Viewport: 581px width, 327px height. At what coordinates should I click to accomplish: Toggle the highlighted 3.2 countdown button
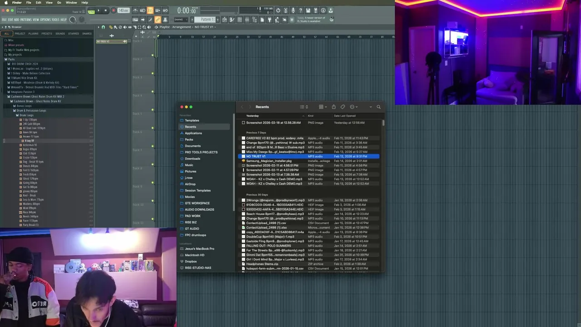pos(150,10)
